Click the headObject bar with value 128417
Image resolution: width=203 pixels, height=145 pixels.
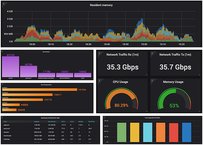(27, 95)
